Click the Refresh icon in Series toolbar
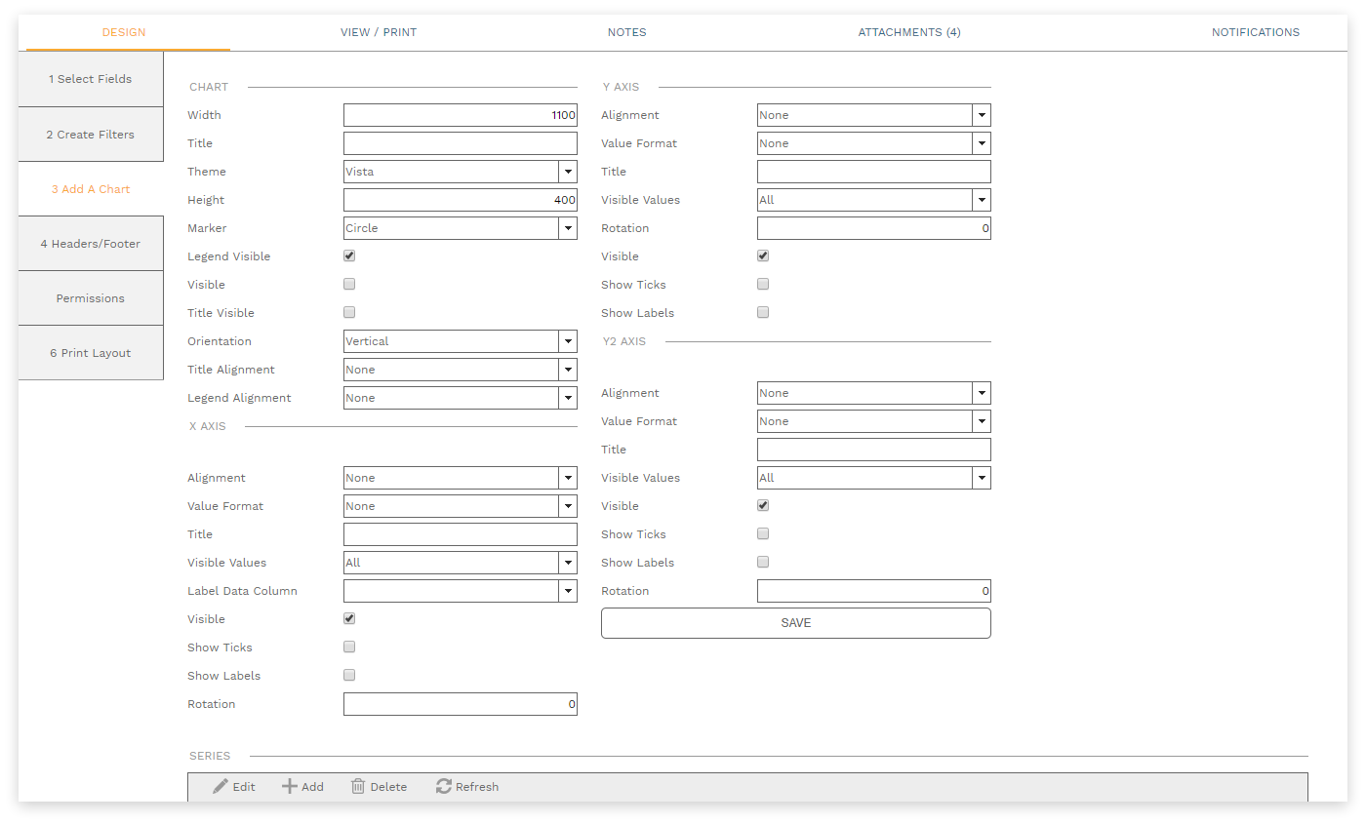The height and width of the screenshot is (824, 1366). tap(444, 787)
